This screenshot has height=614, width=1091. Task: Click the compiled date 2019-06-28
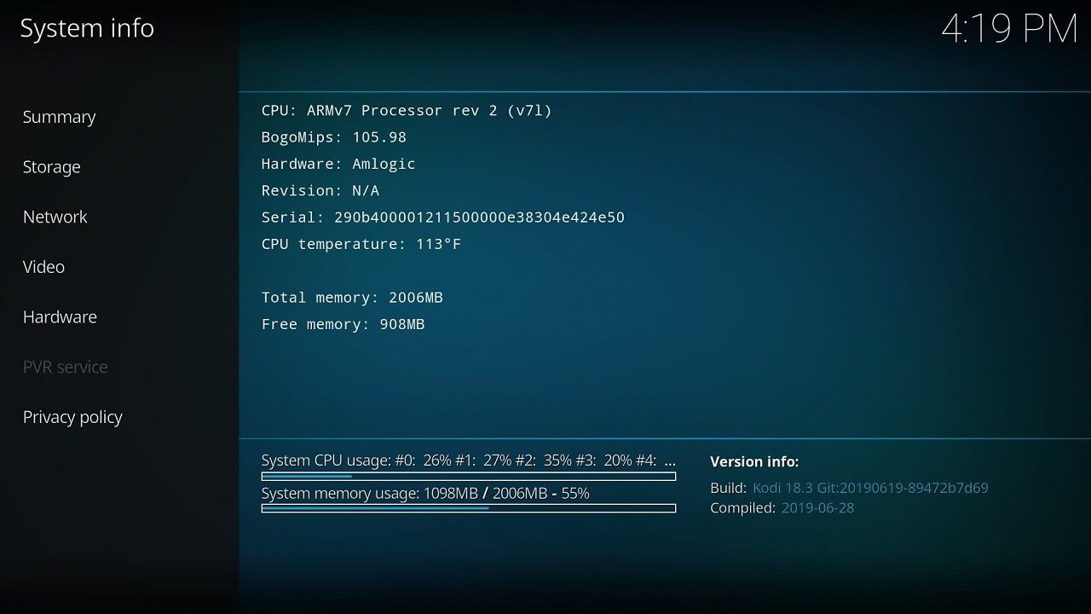(x=816, y=507)
